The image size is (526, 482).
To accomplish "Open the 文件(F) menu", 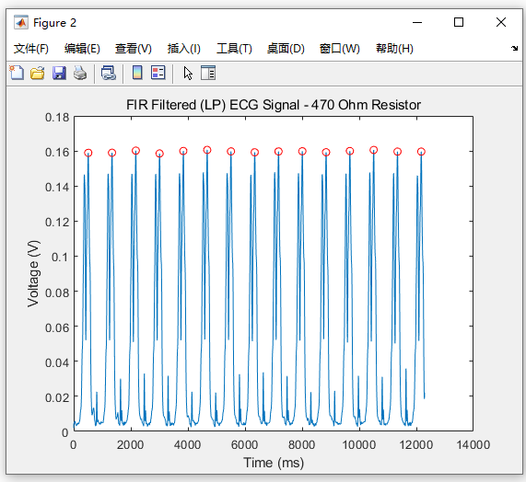I will (31, 49).
